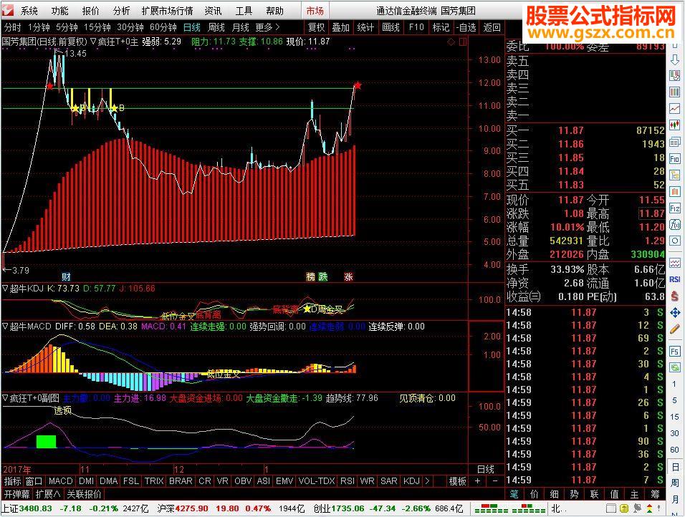Expand the 疯狂T+0主 main indicator dropdown
Image resolution: width=685 pixels, height=517 pixels.
coord(93,42)
